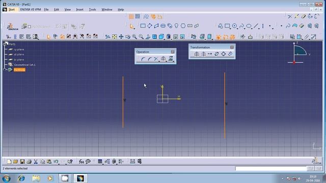Click the Chamfer tool in Operation toolbar
Image resolution: width=326 pixels, height=183 pixels.
[x=150, y=59]
